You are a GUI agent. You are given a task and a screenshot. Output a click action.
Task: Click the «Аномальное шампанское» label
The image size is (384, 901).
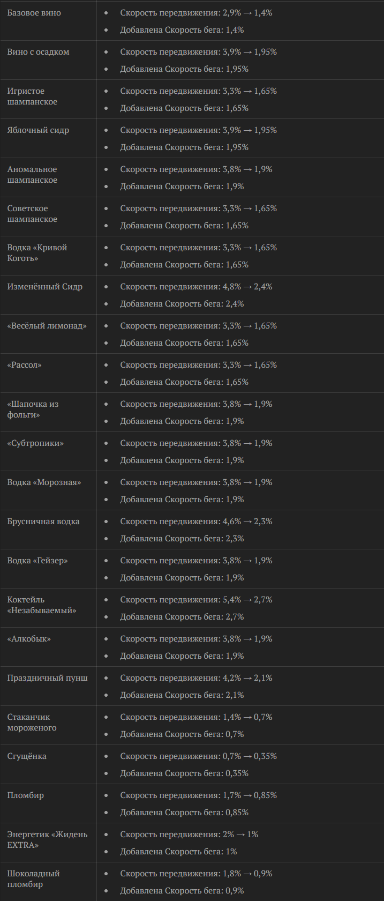(x=32, y=175)
